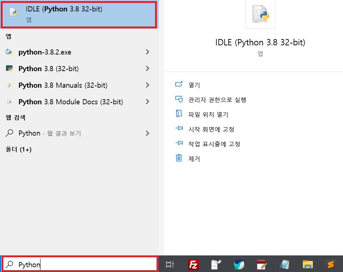Screen dimensions: 343x272
Task: Open File Explorer from the taskbar
Action: [308, 265]
